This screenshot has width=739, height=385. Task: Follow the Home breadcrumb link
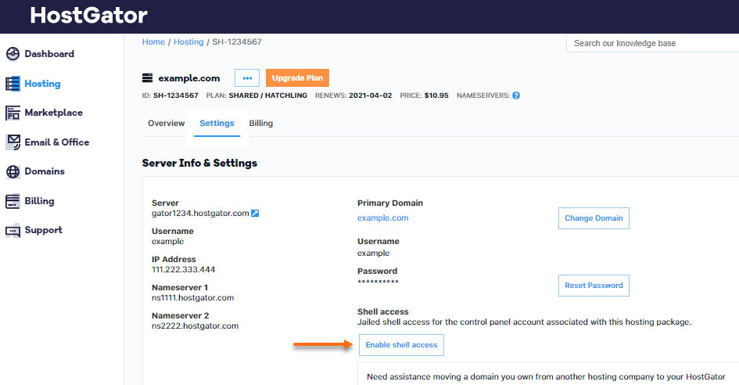[x=153, y=41]
